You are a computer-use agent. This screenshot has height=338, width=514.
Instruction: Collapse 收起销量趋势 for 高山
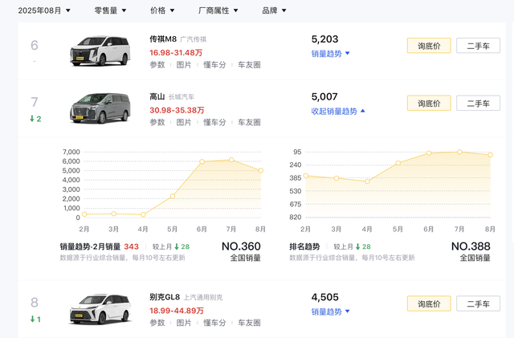pyautogui.click(x=338, y=111)
